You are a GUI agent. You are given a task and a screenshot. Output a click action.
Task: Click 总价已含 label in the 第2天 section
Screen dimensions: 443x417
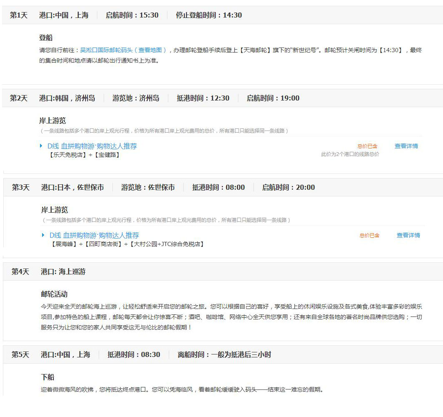(367, 146)
